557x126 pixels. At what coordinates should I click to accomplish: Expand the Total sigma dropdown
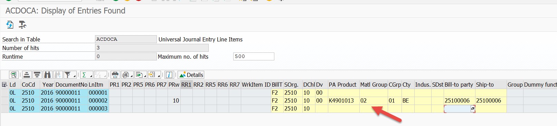pos(91,77)
